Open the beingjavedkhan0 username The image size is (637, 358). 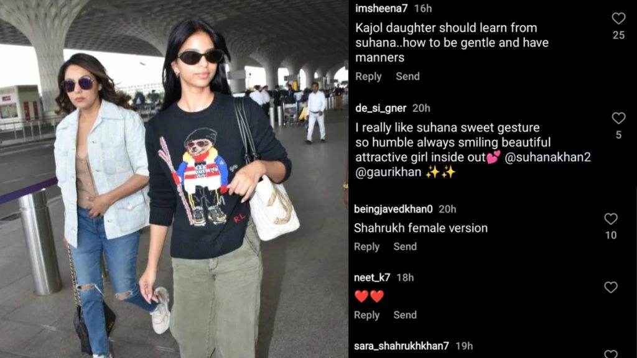pos(393,209)
